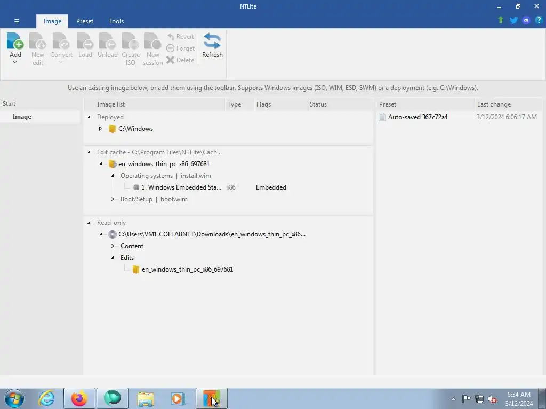Select en_windows_thin_pc_x86_697681 under Edits
This screenshot has width=546, height=409.
[x=187, y=269]
